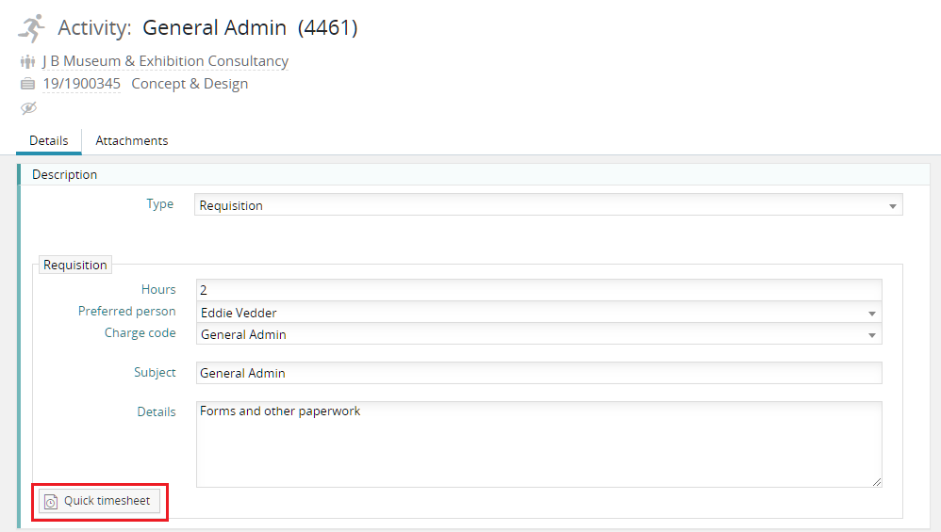Screen dimensions: 941x532
Task: Focus the Subject text field
Action: click(538, 373)
